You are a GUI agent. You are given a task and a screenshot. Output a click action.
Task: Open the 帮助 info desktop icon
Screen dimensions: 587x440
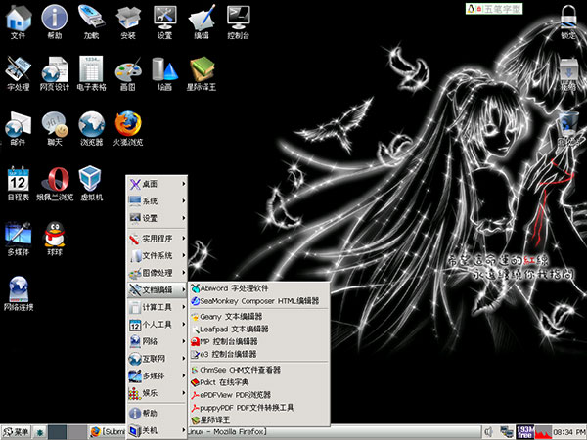point(54,22)
